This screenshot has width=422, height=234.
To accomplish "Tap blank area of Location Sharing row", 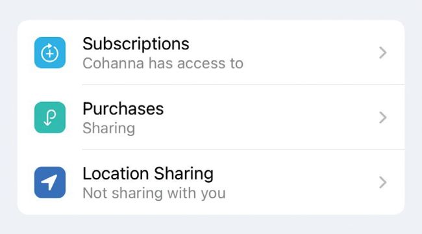I will (296, 183).
